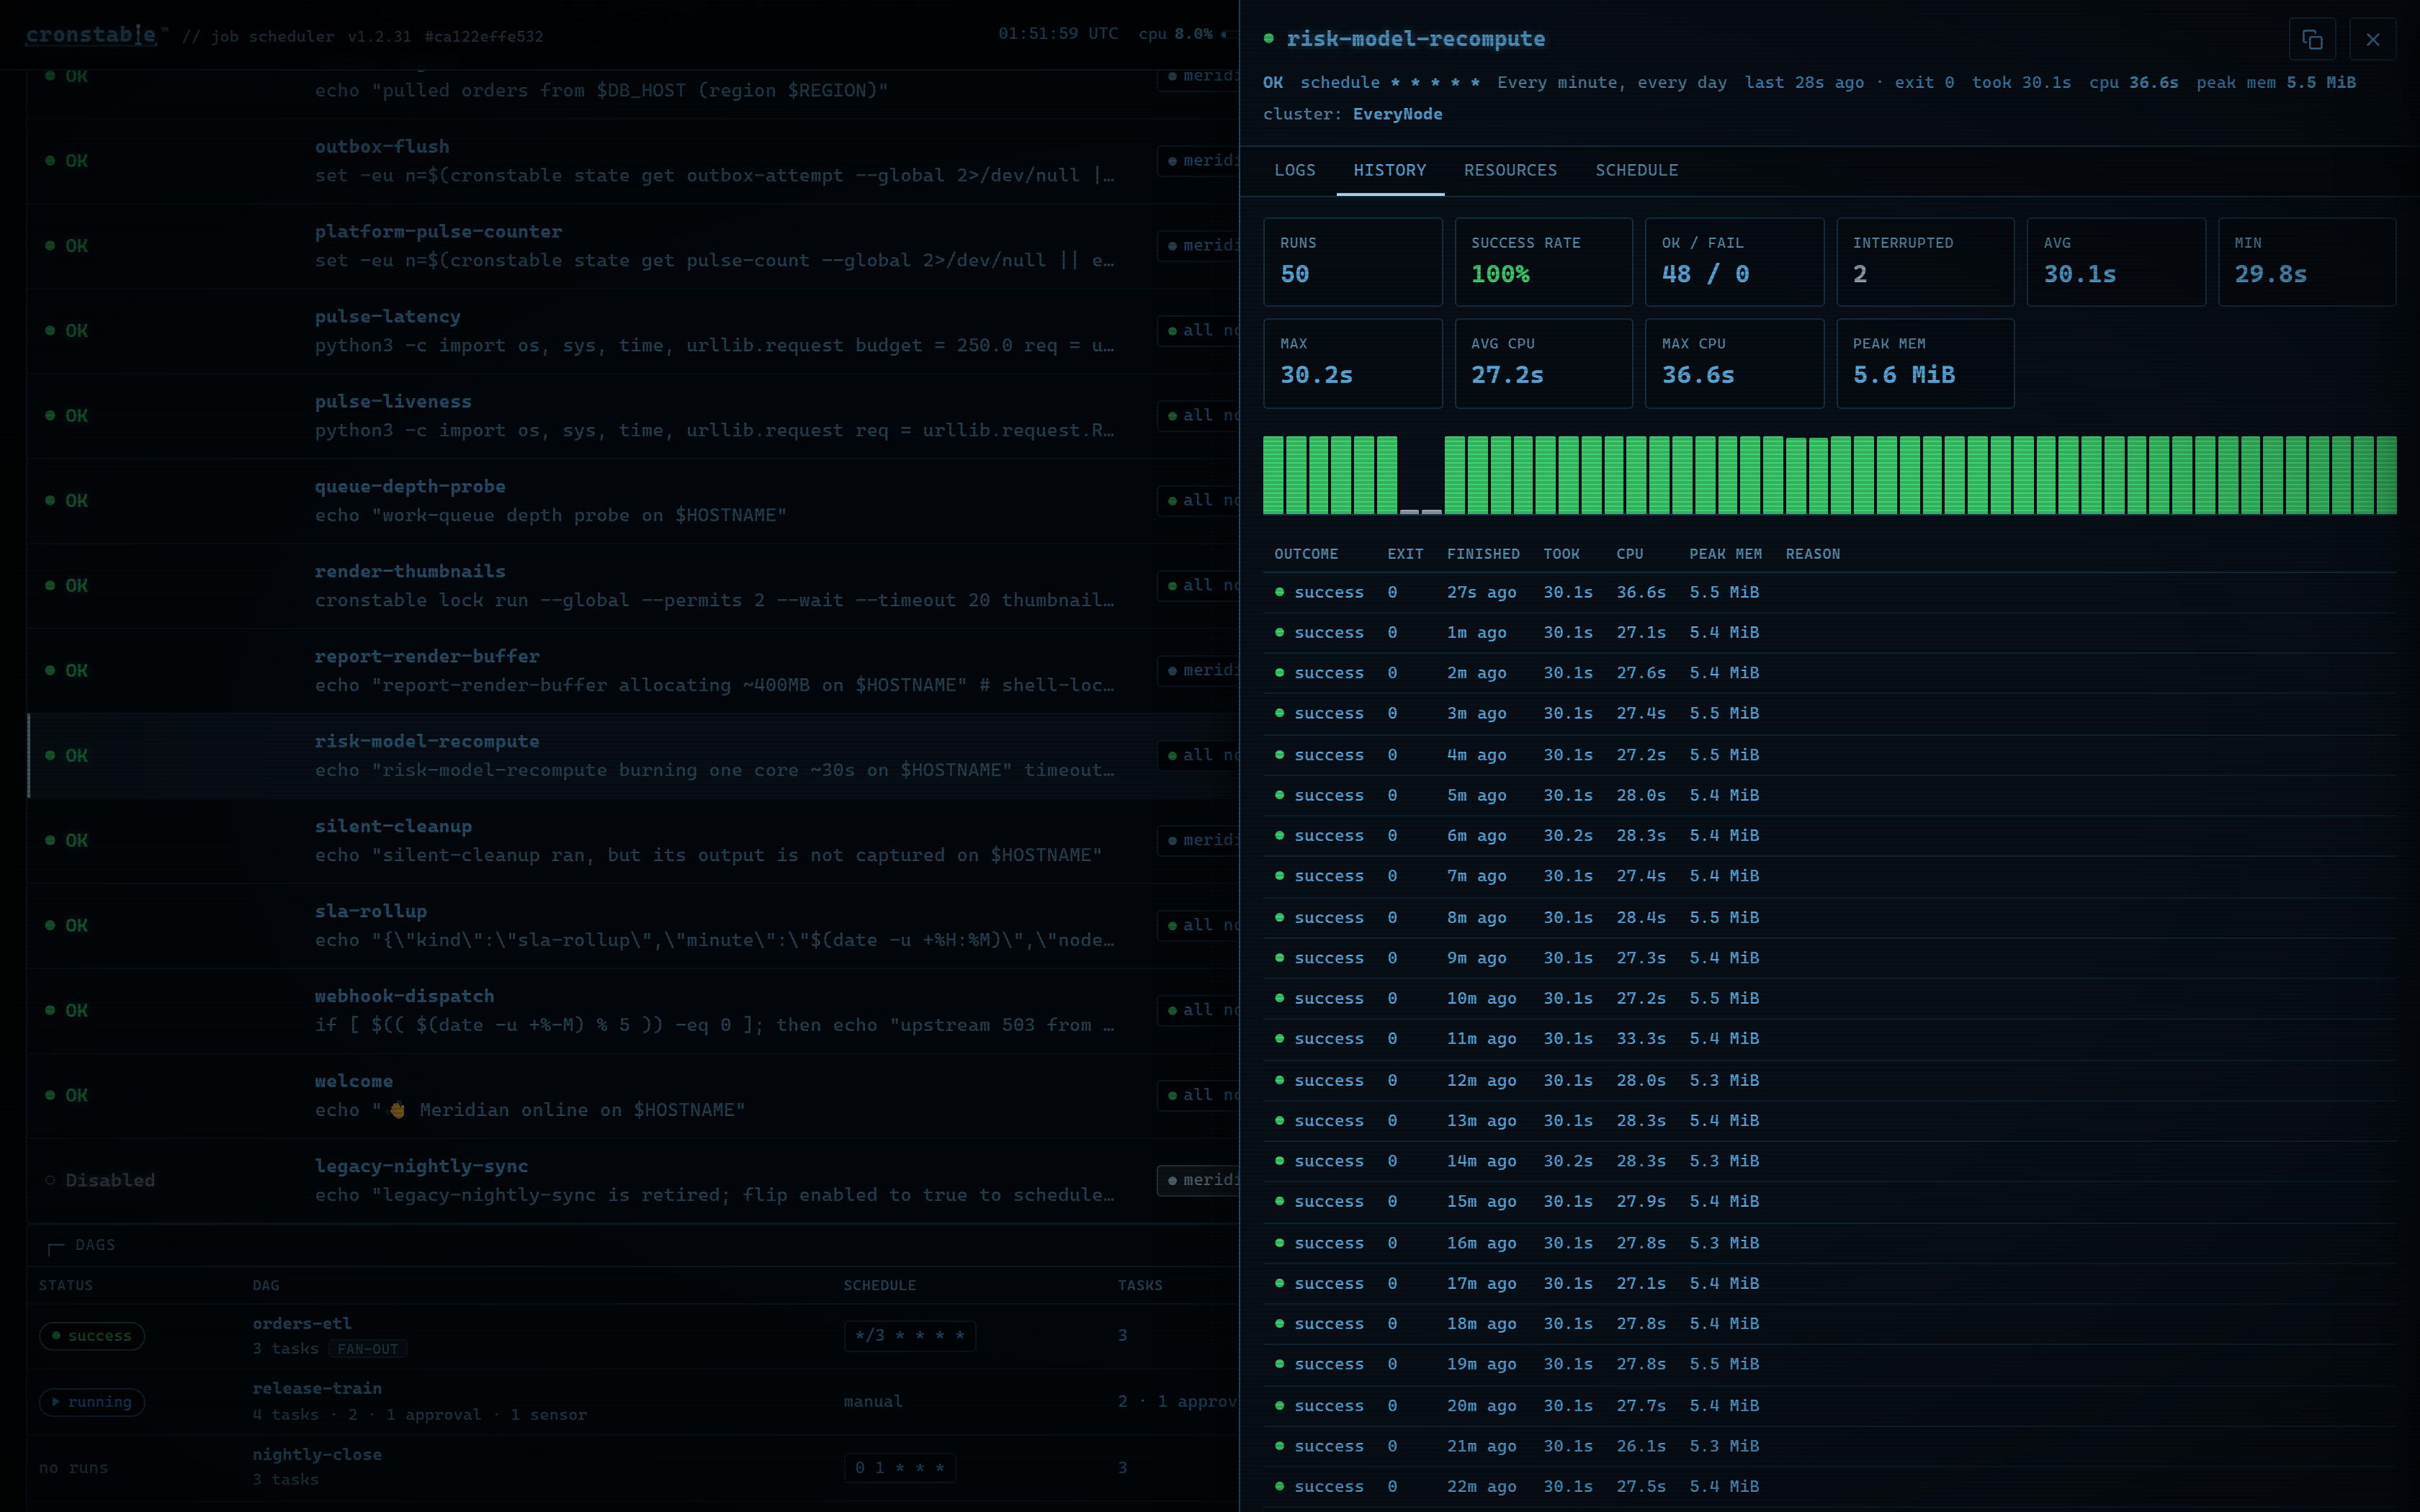
Task: Open the nightly-close DAG
Action: [632, 1468]
